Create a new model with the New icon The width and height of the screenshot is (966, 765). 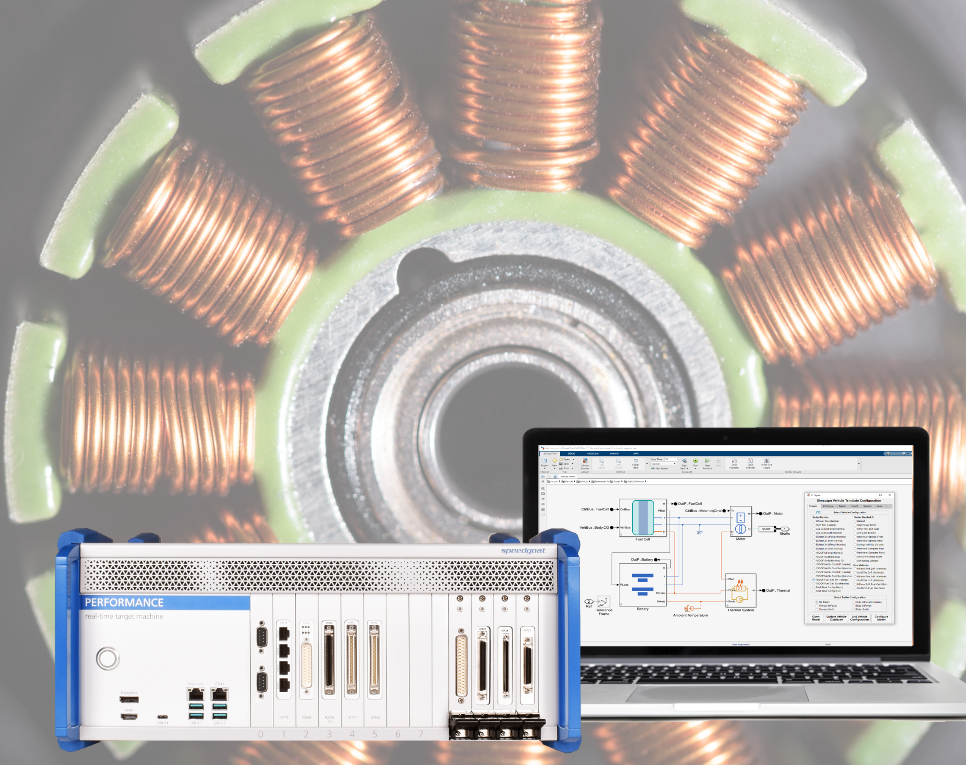(555, 461)
